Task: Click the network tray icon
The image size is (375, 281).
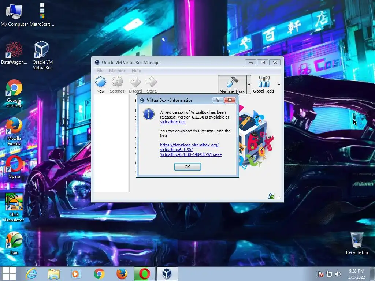Action: (x=329, y=274)
